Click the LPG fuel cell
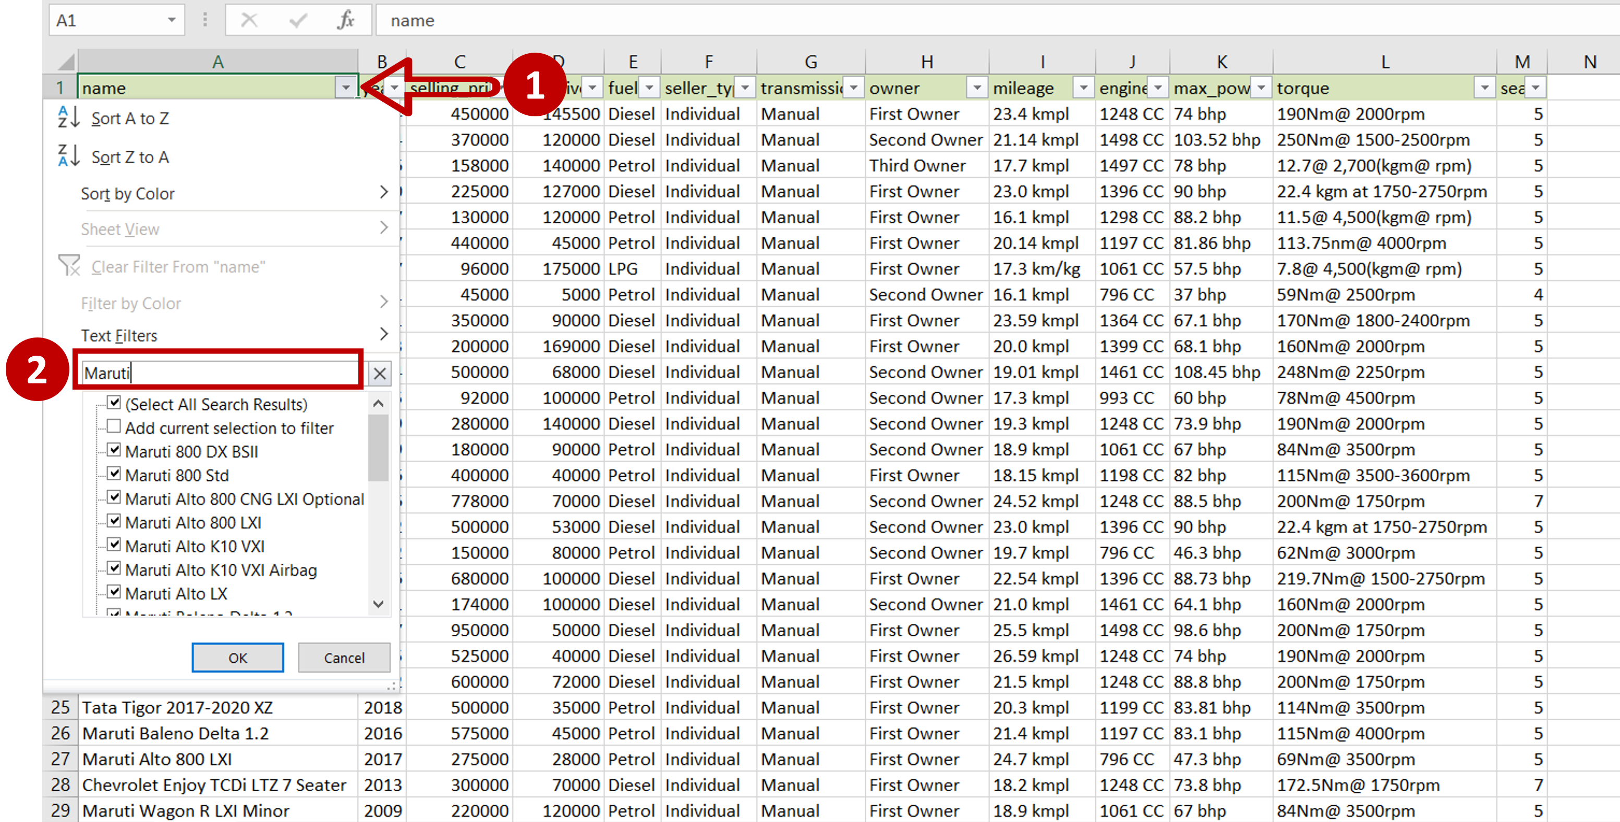The image size is (1620, 822). click(x=632, y=269)
